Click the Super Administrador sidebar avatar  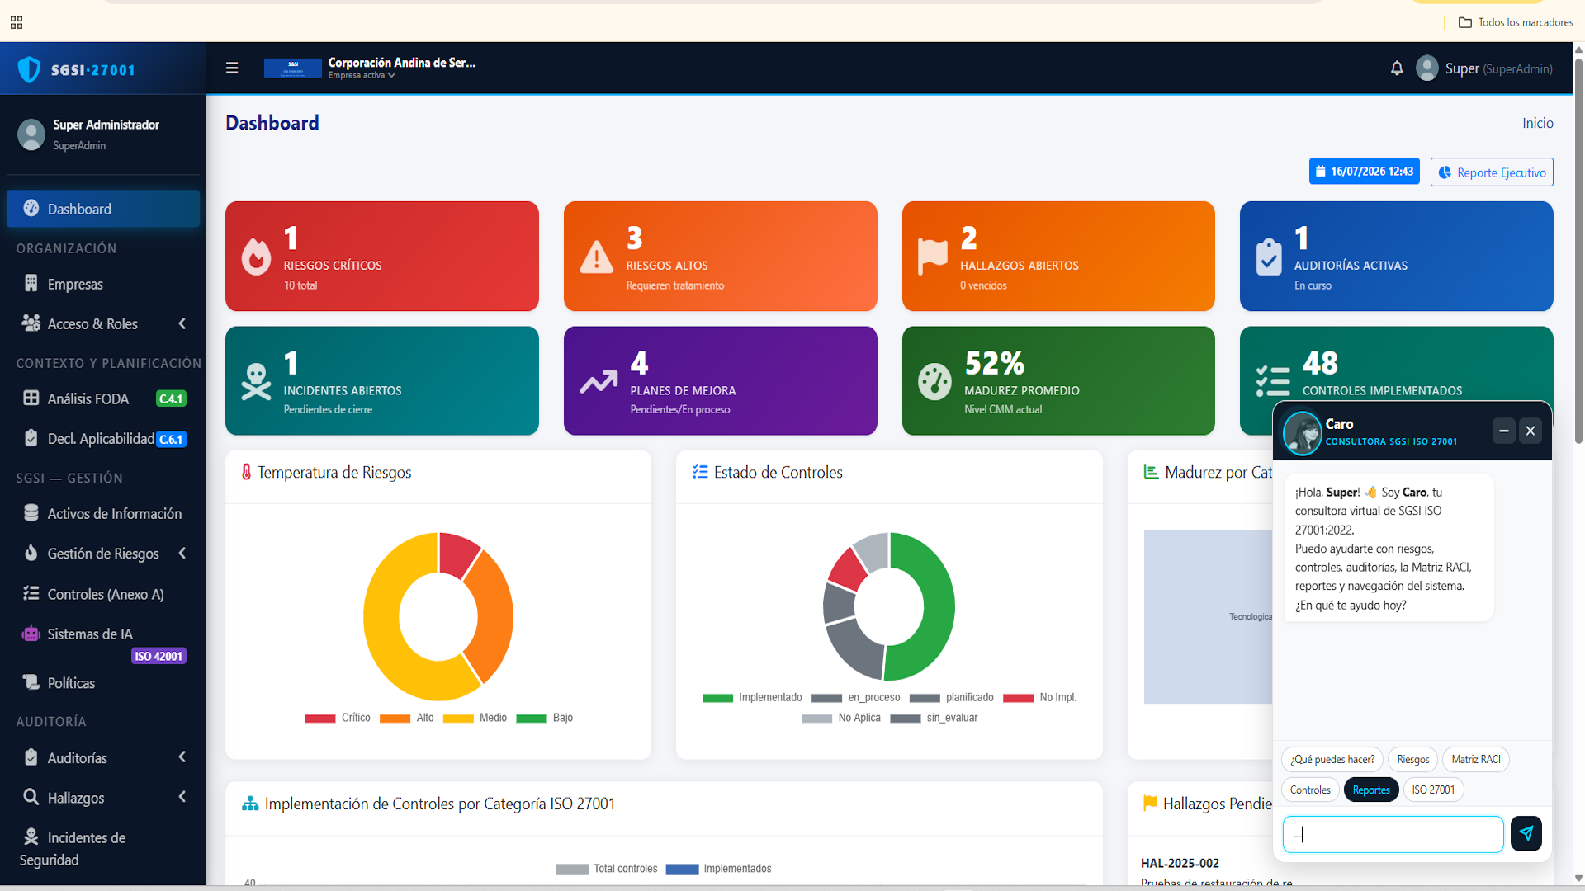(x=31, y=134)
